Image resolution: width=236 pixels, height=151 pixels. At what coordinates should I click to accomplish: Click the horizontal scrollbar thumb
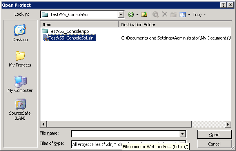tap(119, 124)
